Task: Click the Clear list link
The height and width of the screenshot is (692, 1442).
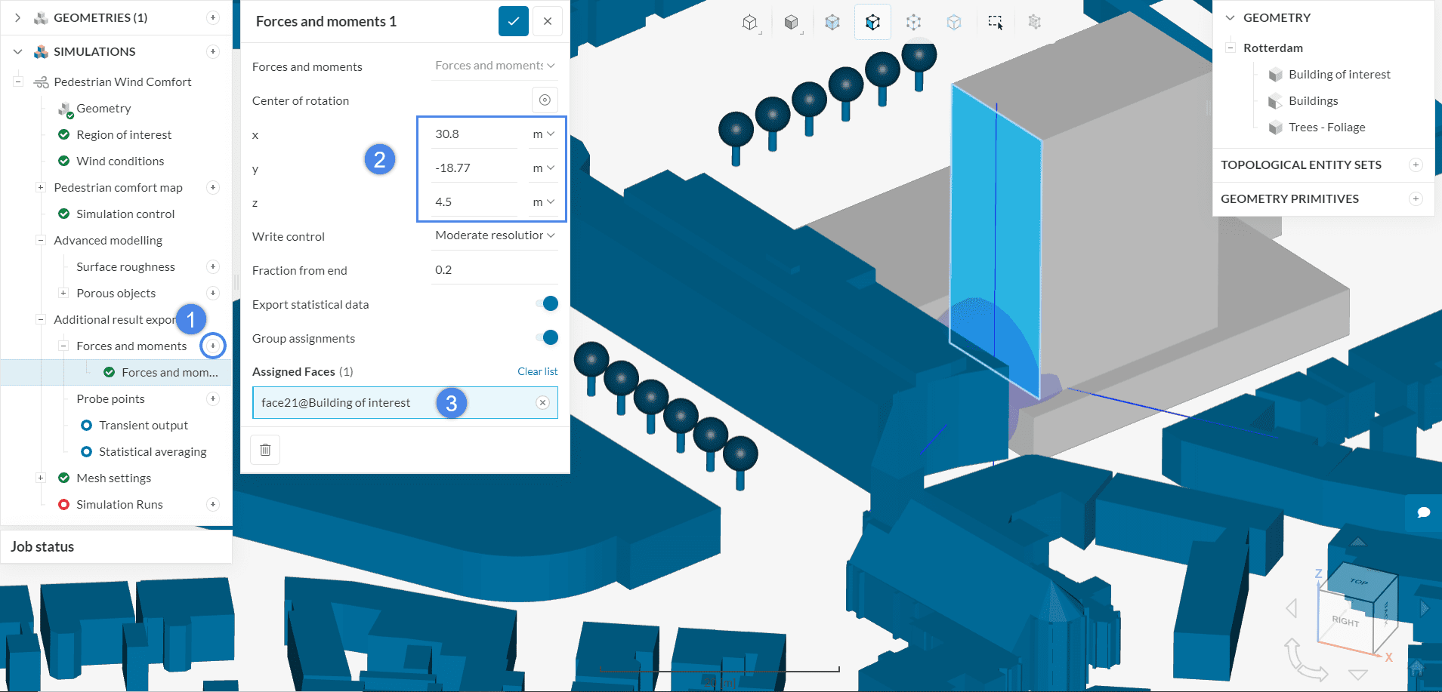Action: (x=537, y=371)
